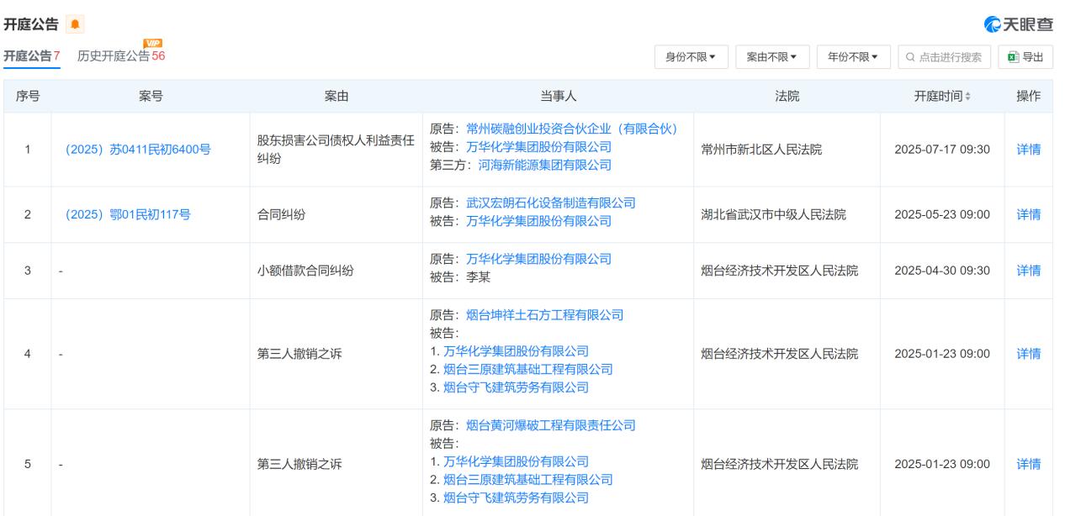Open case number (2025)苏0411民初6400号
The height and width of the screenshot is (516, 1065).
[x=138, y=150]
